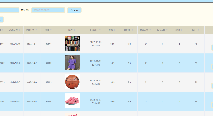The width and height of the screenshot is (213, 116).
Task: Sort by 上架时间 column caret
Action: [x=100, y=30]
